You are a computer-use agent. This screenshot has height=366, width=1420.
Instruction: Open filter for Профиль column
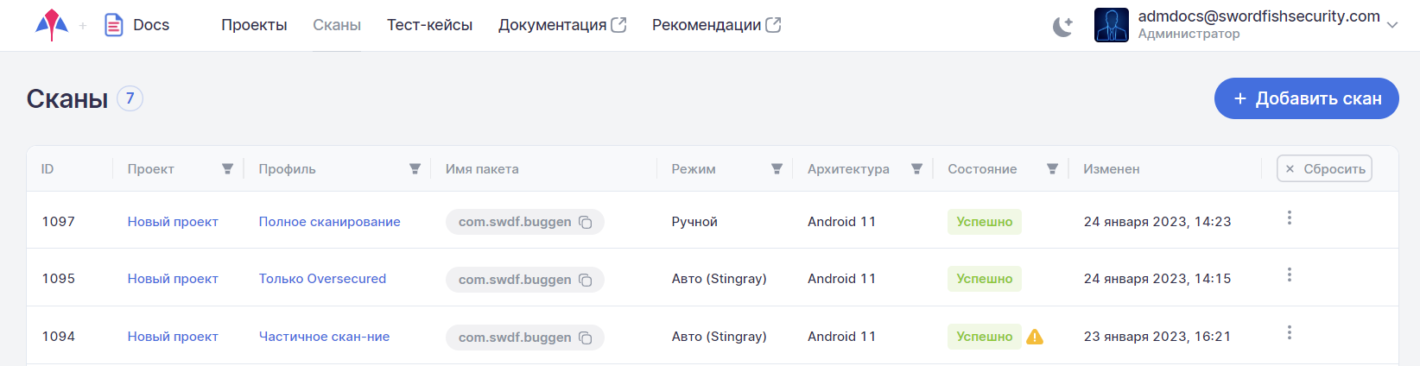415,169
